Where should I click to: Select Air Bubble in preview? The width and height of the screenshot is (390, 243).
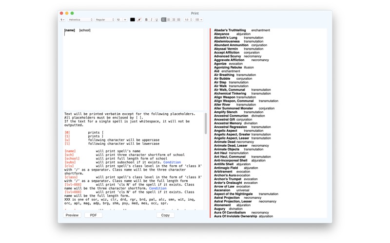tap(222, 79)
